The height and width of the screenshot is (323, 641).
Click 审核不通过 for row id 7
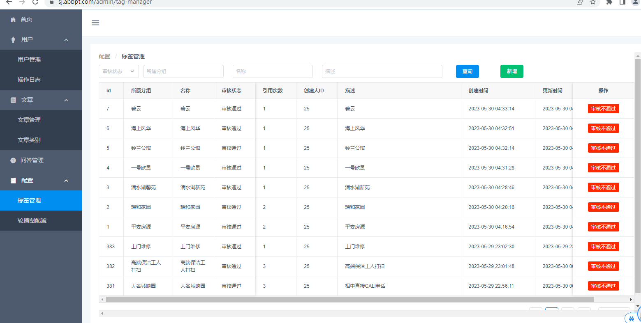point(604,109)
